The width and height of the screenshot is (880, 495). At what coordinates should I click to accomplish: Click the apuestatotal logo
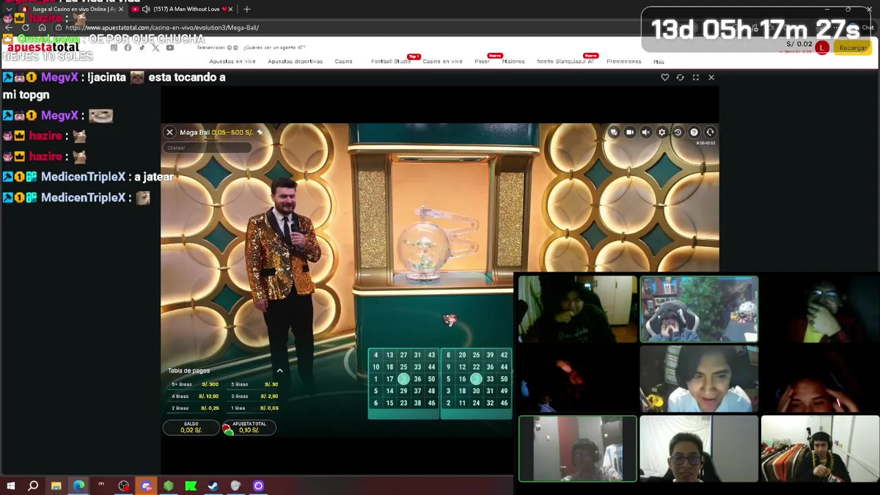pyautogui.click(x=43, y=47)
